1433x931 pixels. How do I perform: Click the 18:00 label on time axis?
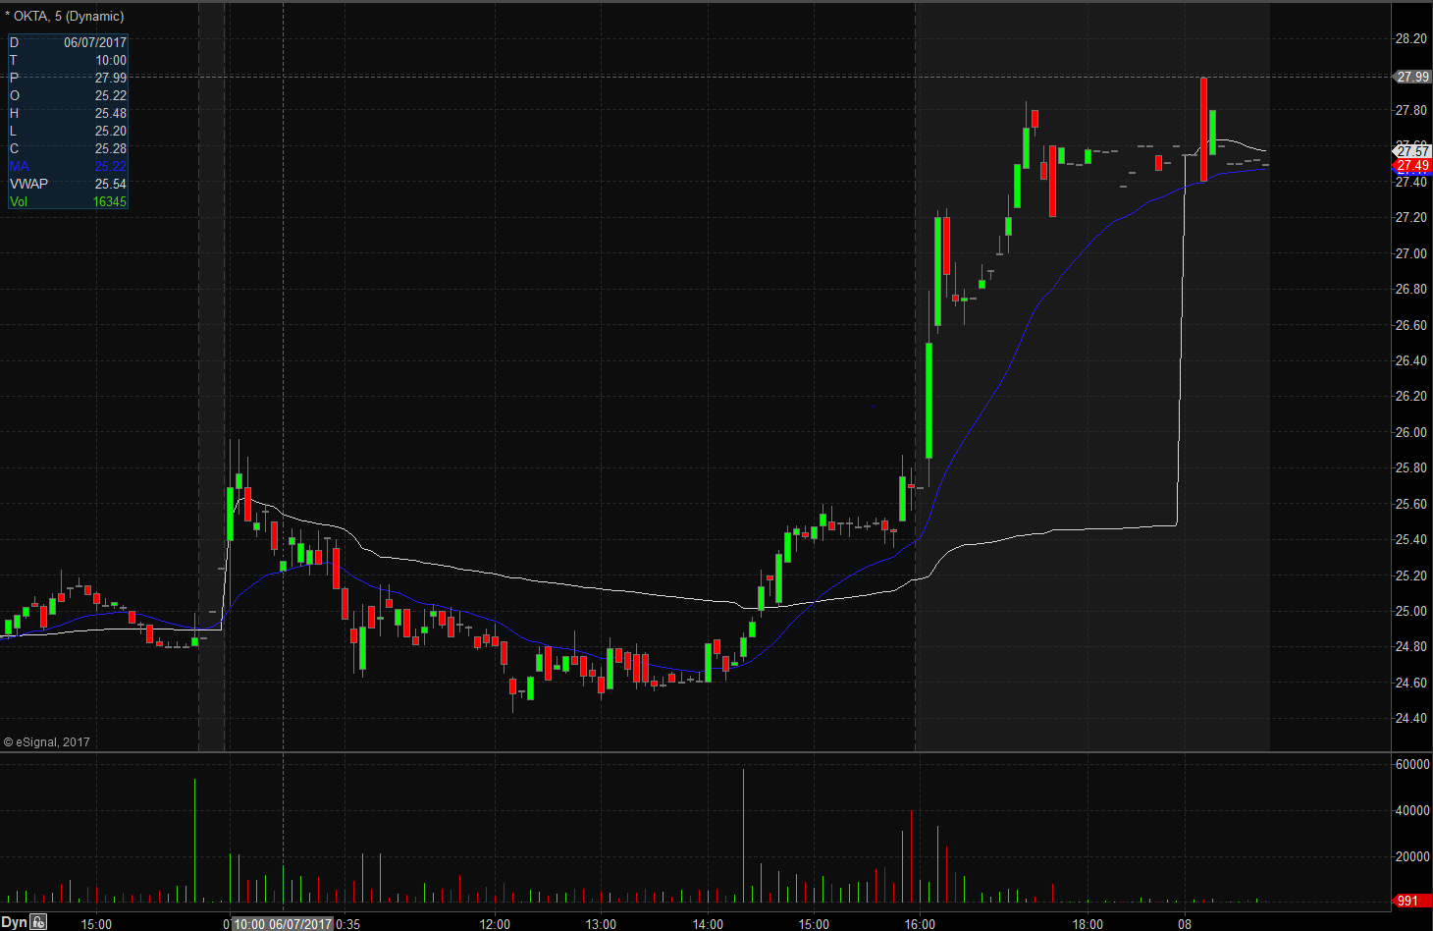click(1088, 923)
